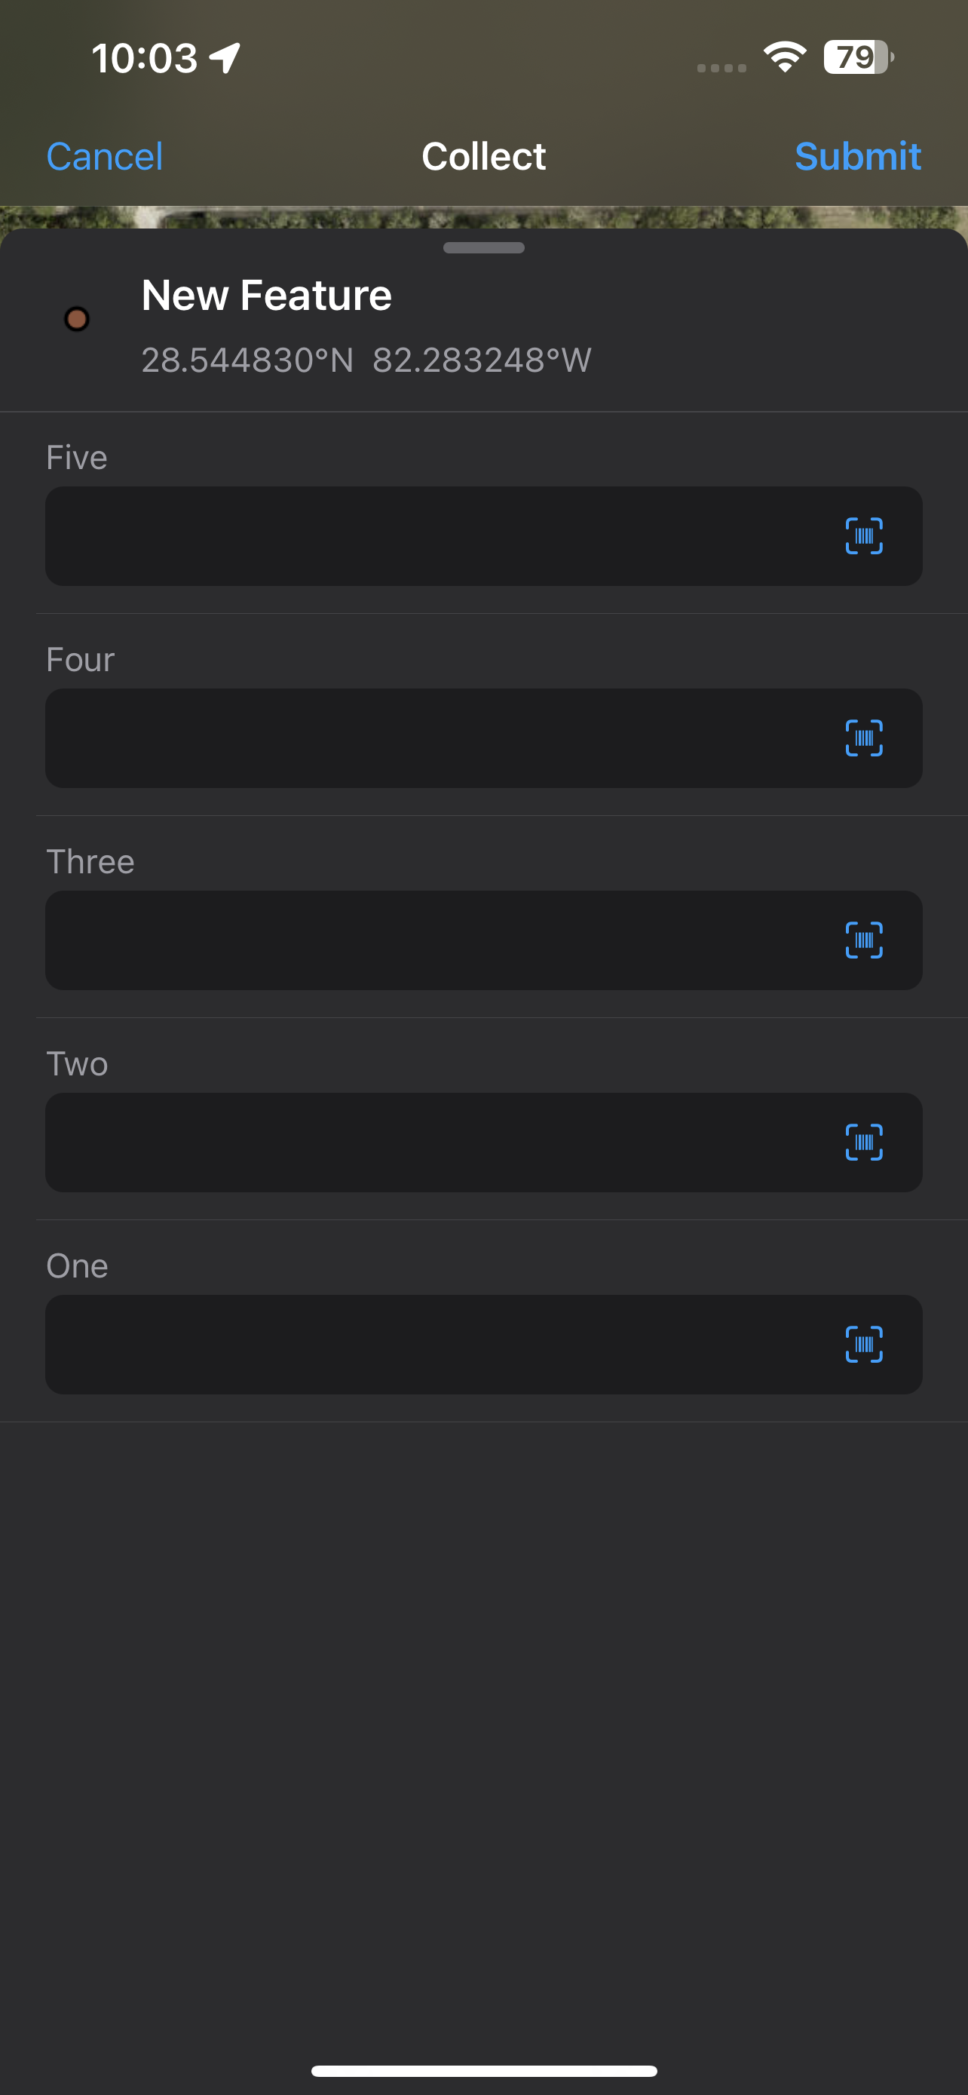This screenshot has height=2095, width=968.
Task: Submit the new feature
Action: 858,155
